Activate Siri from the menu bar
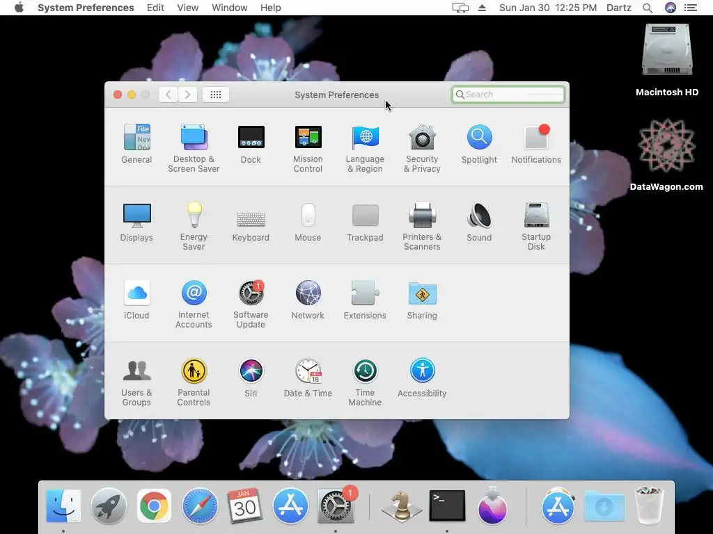This screenshot has height=534, width=713. click(671, 8)
